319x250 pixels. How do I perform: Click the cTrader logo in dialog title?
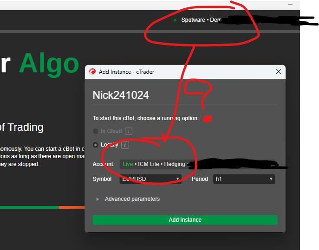pos(92,71)
